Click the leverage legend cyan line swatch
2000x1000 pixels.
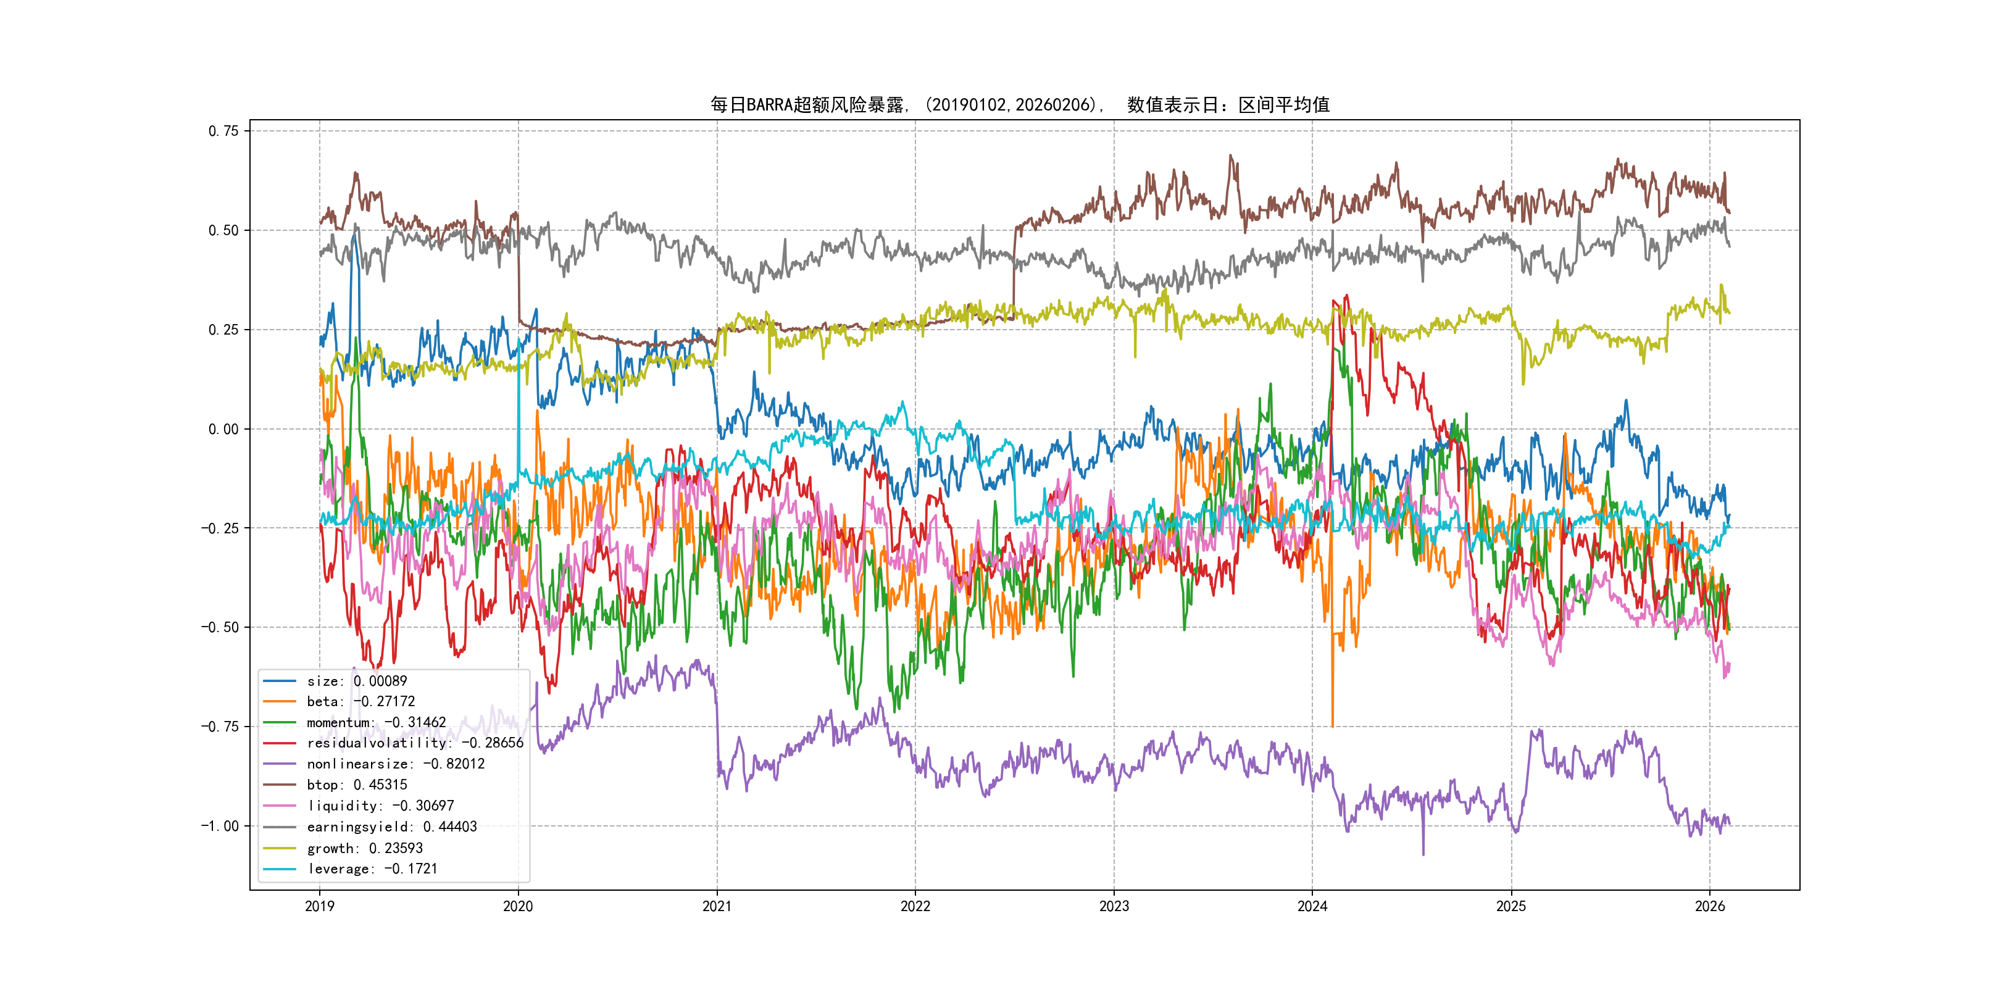pyautogui.click(x=280, y=869)
